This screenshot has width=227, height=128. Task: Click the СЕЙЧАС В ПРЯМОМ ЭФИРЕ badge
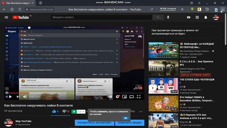tap(195, 75)
